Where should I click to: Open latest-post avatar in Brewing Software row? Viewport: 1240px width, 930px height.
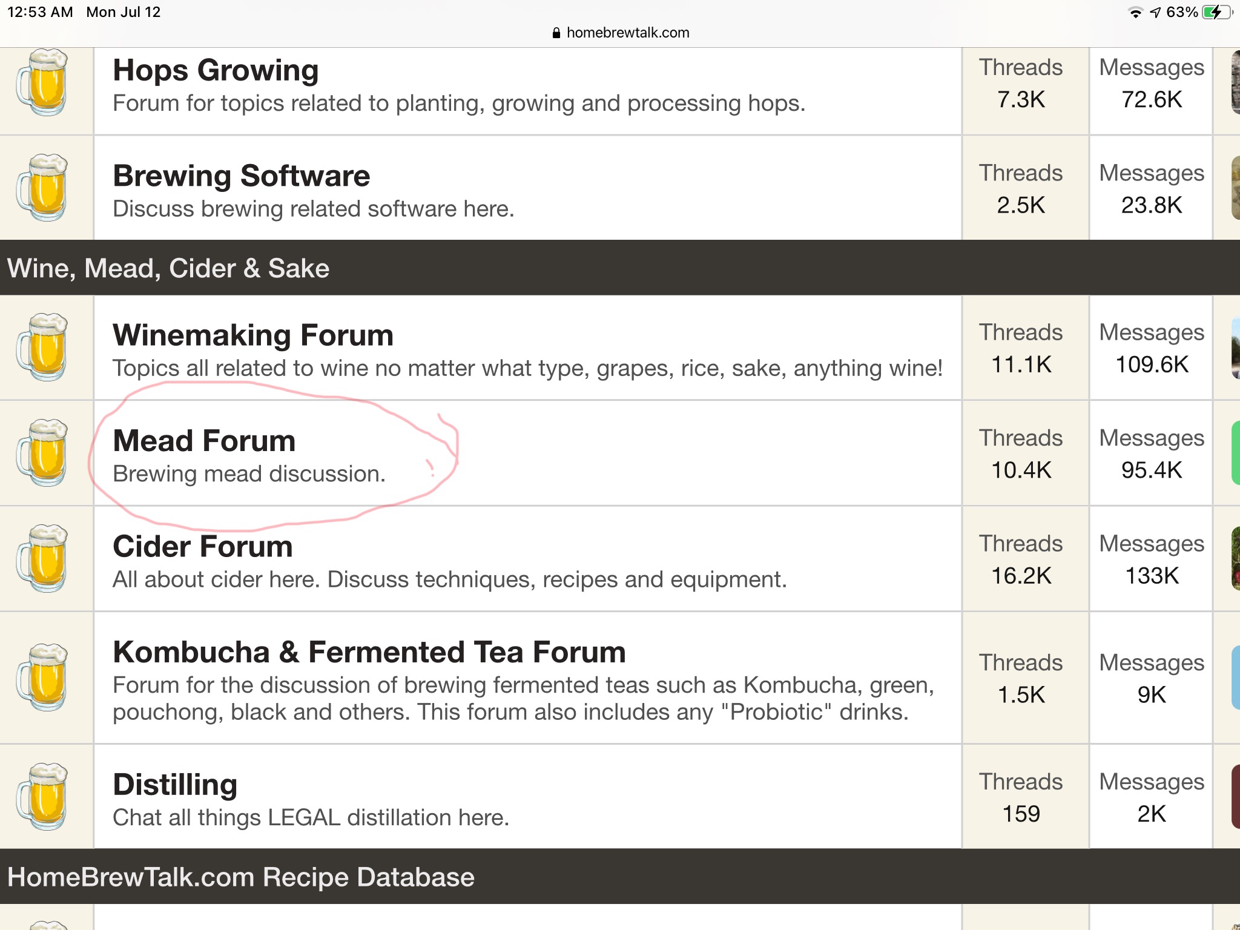point(1236,188)
